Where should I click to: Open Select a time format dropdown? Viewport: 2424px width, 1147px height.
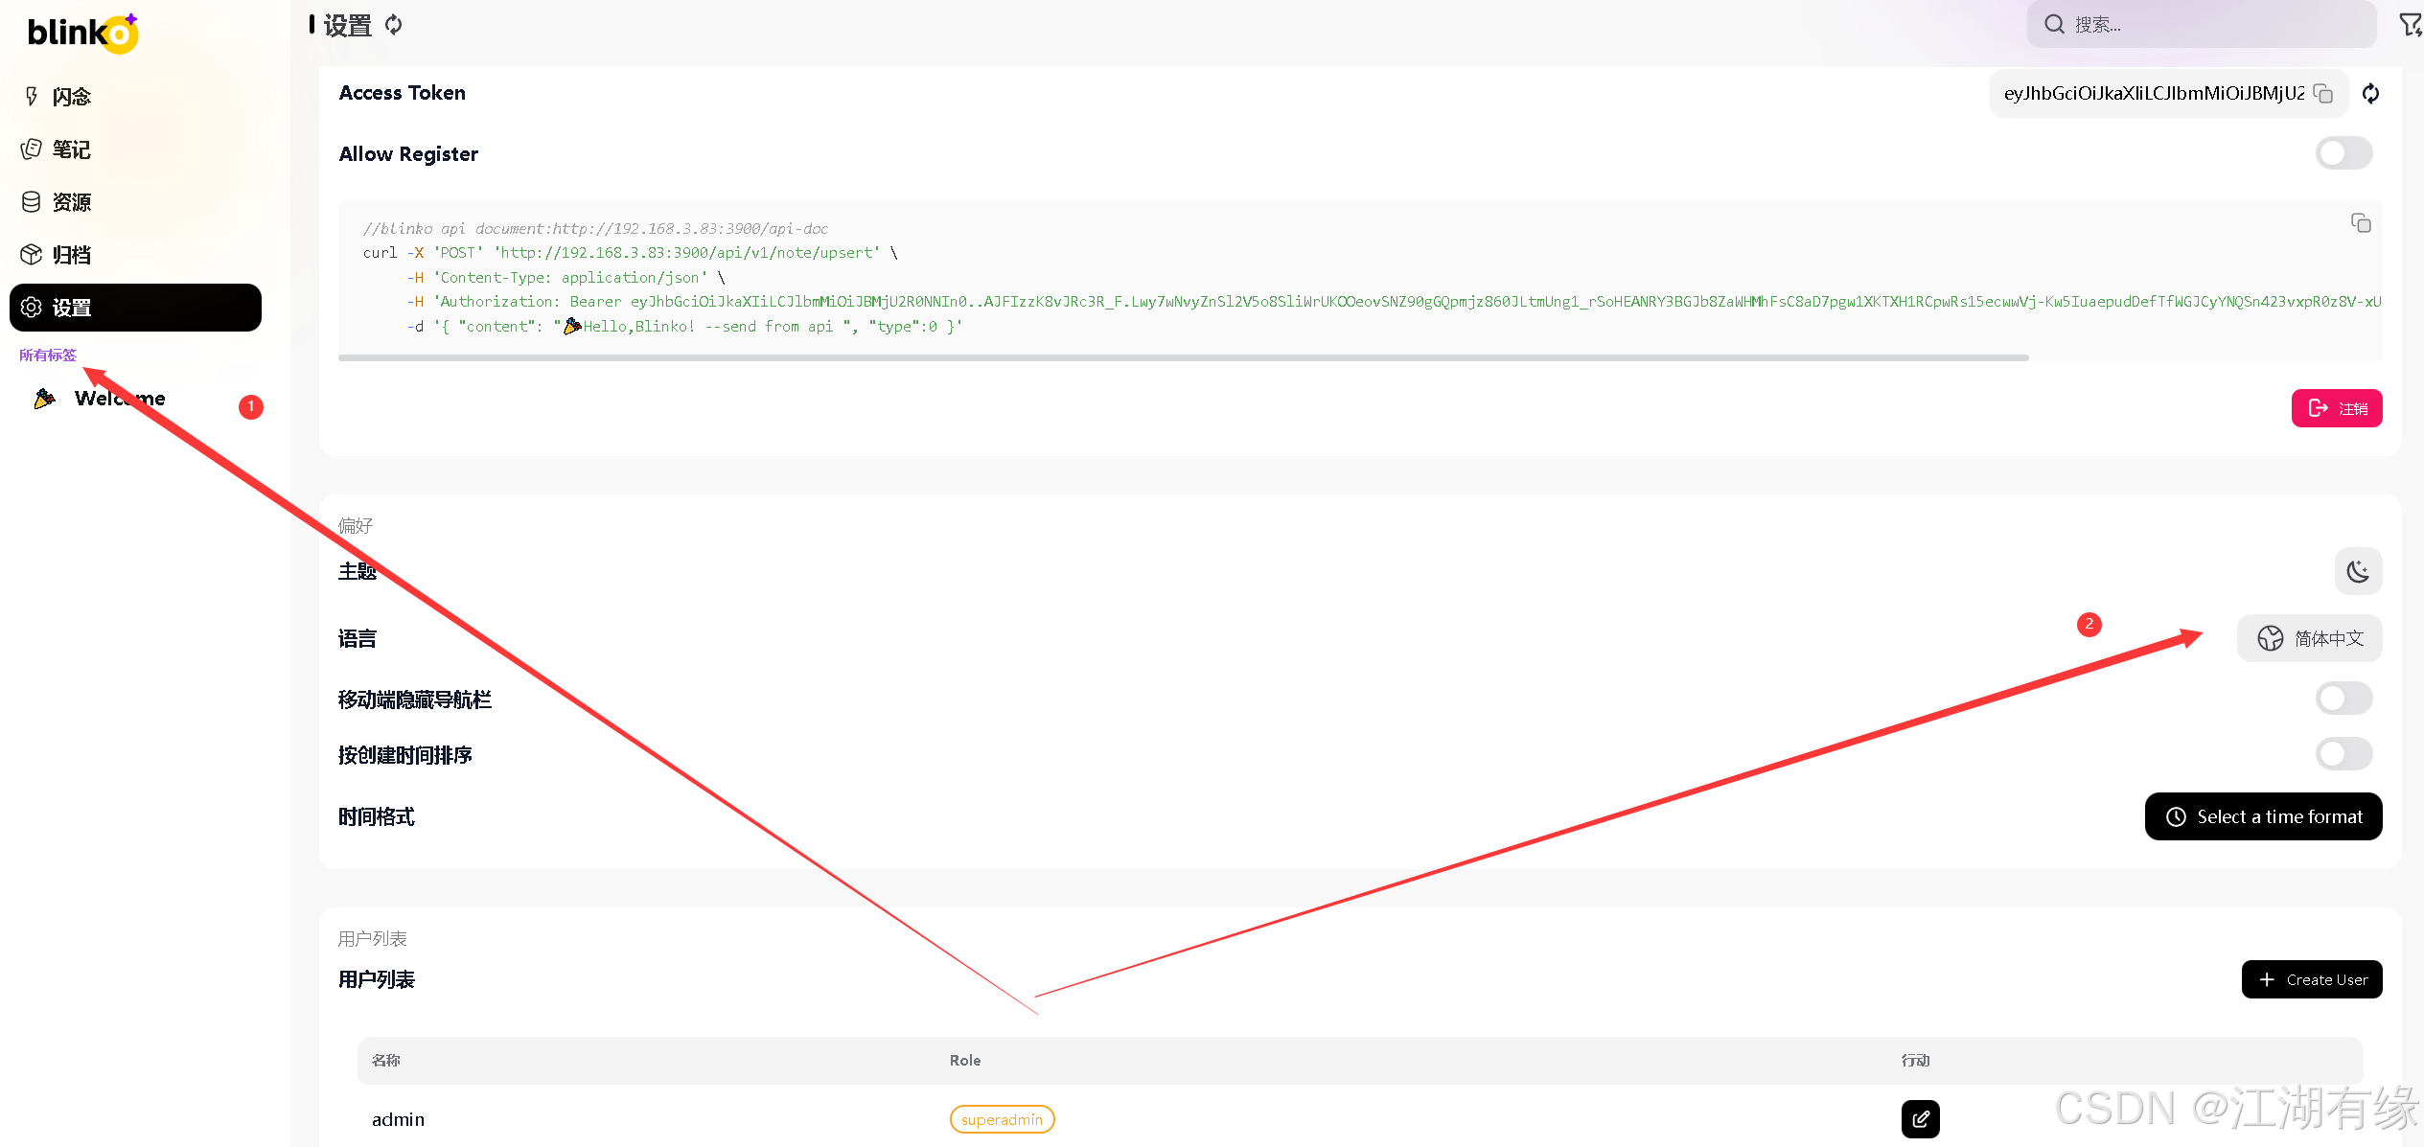pyautogui.click(x=2263, y=816)
